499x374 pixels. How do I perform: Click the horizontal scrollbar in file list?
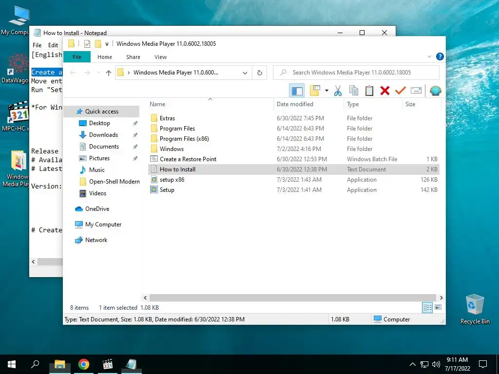pyautogui.click(x=292, y=298)
